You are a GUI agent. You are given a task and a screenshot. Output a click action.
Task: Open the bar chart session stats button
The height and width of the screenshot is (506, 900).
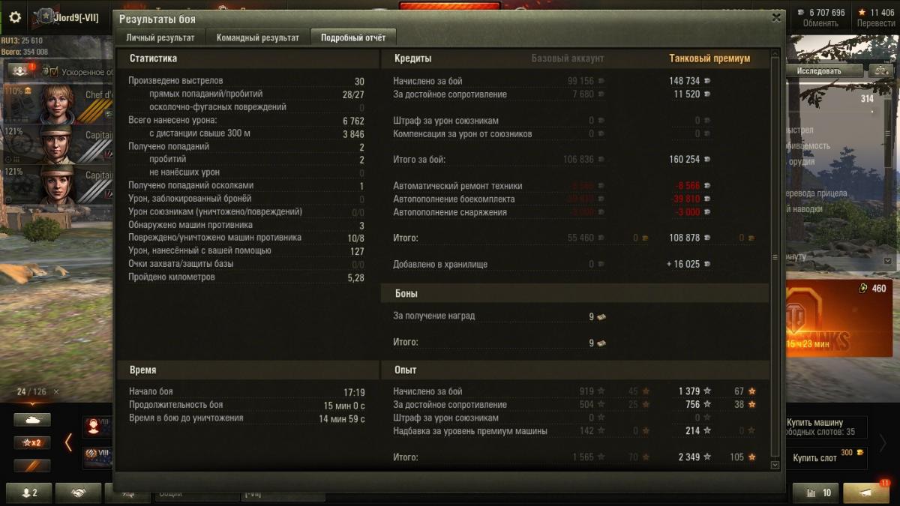click(815, 493)
